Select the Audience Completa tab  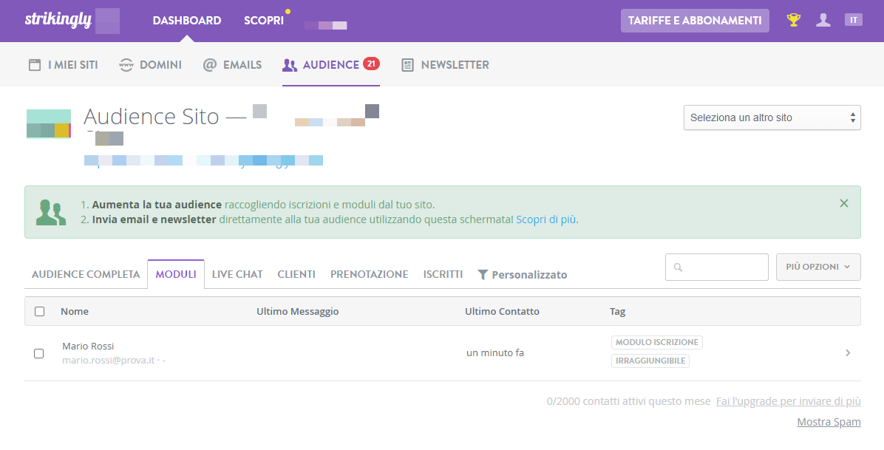pyautogui.click(x=86, y=274)
